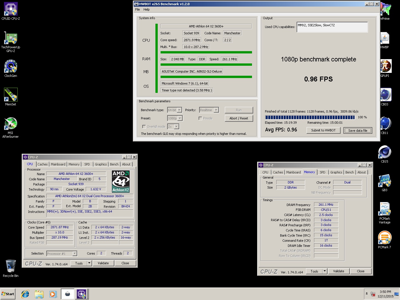400x300 pixels.
Task: Click the Abort / Reset button
Action: click(239, 118)
